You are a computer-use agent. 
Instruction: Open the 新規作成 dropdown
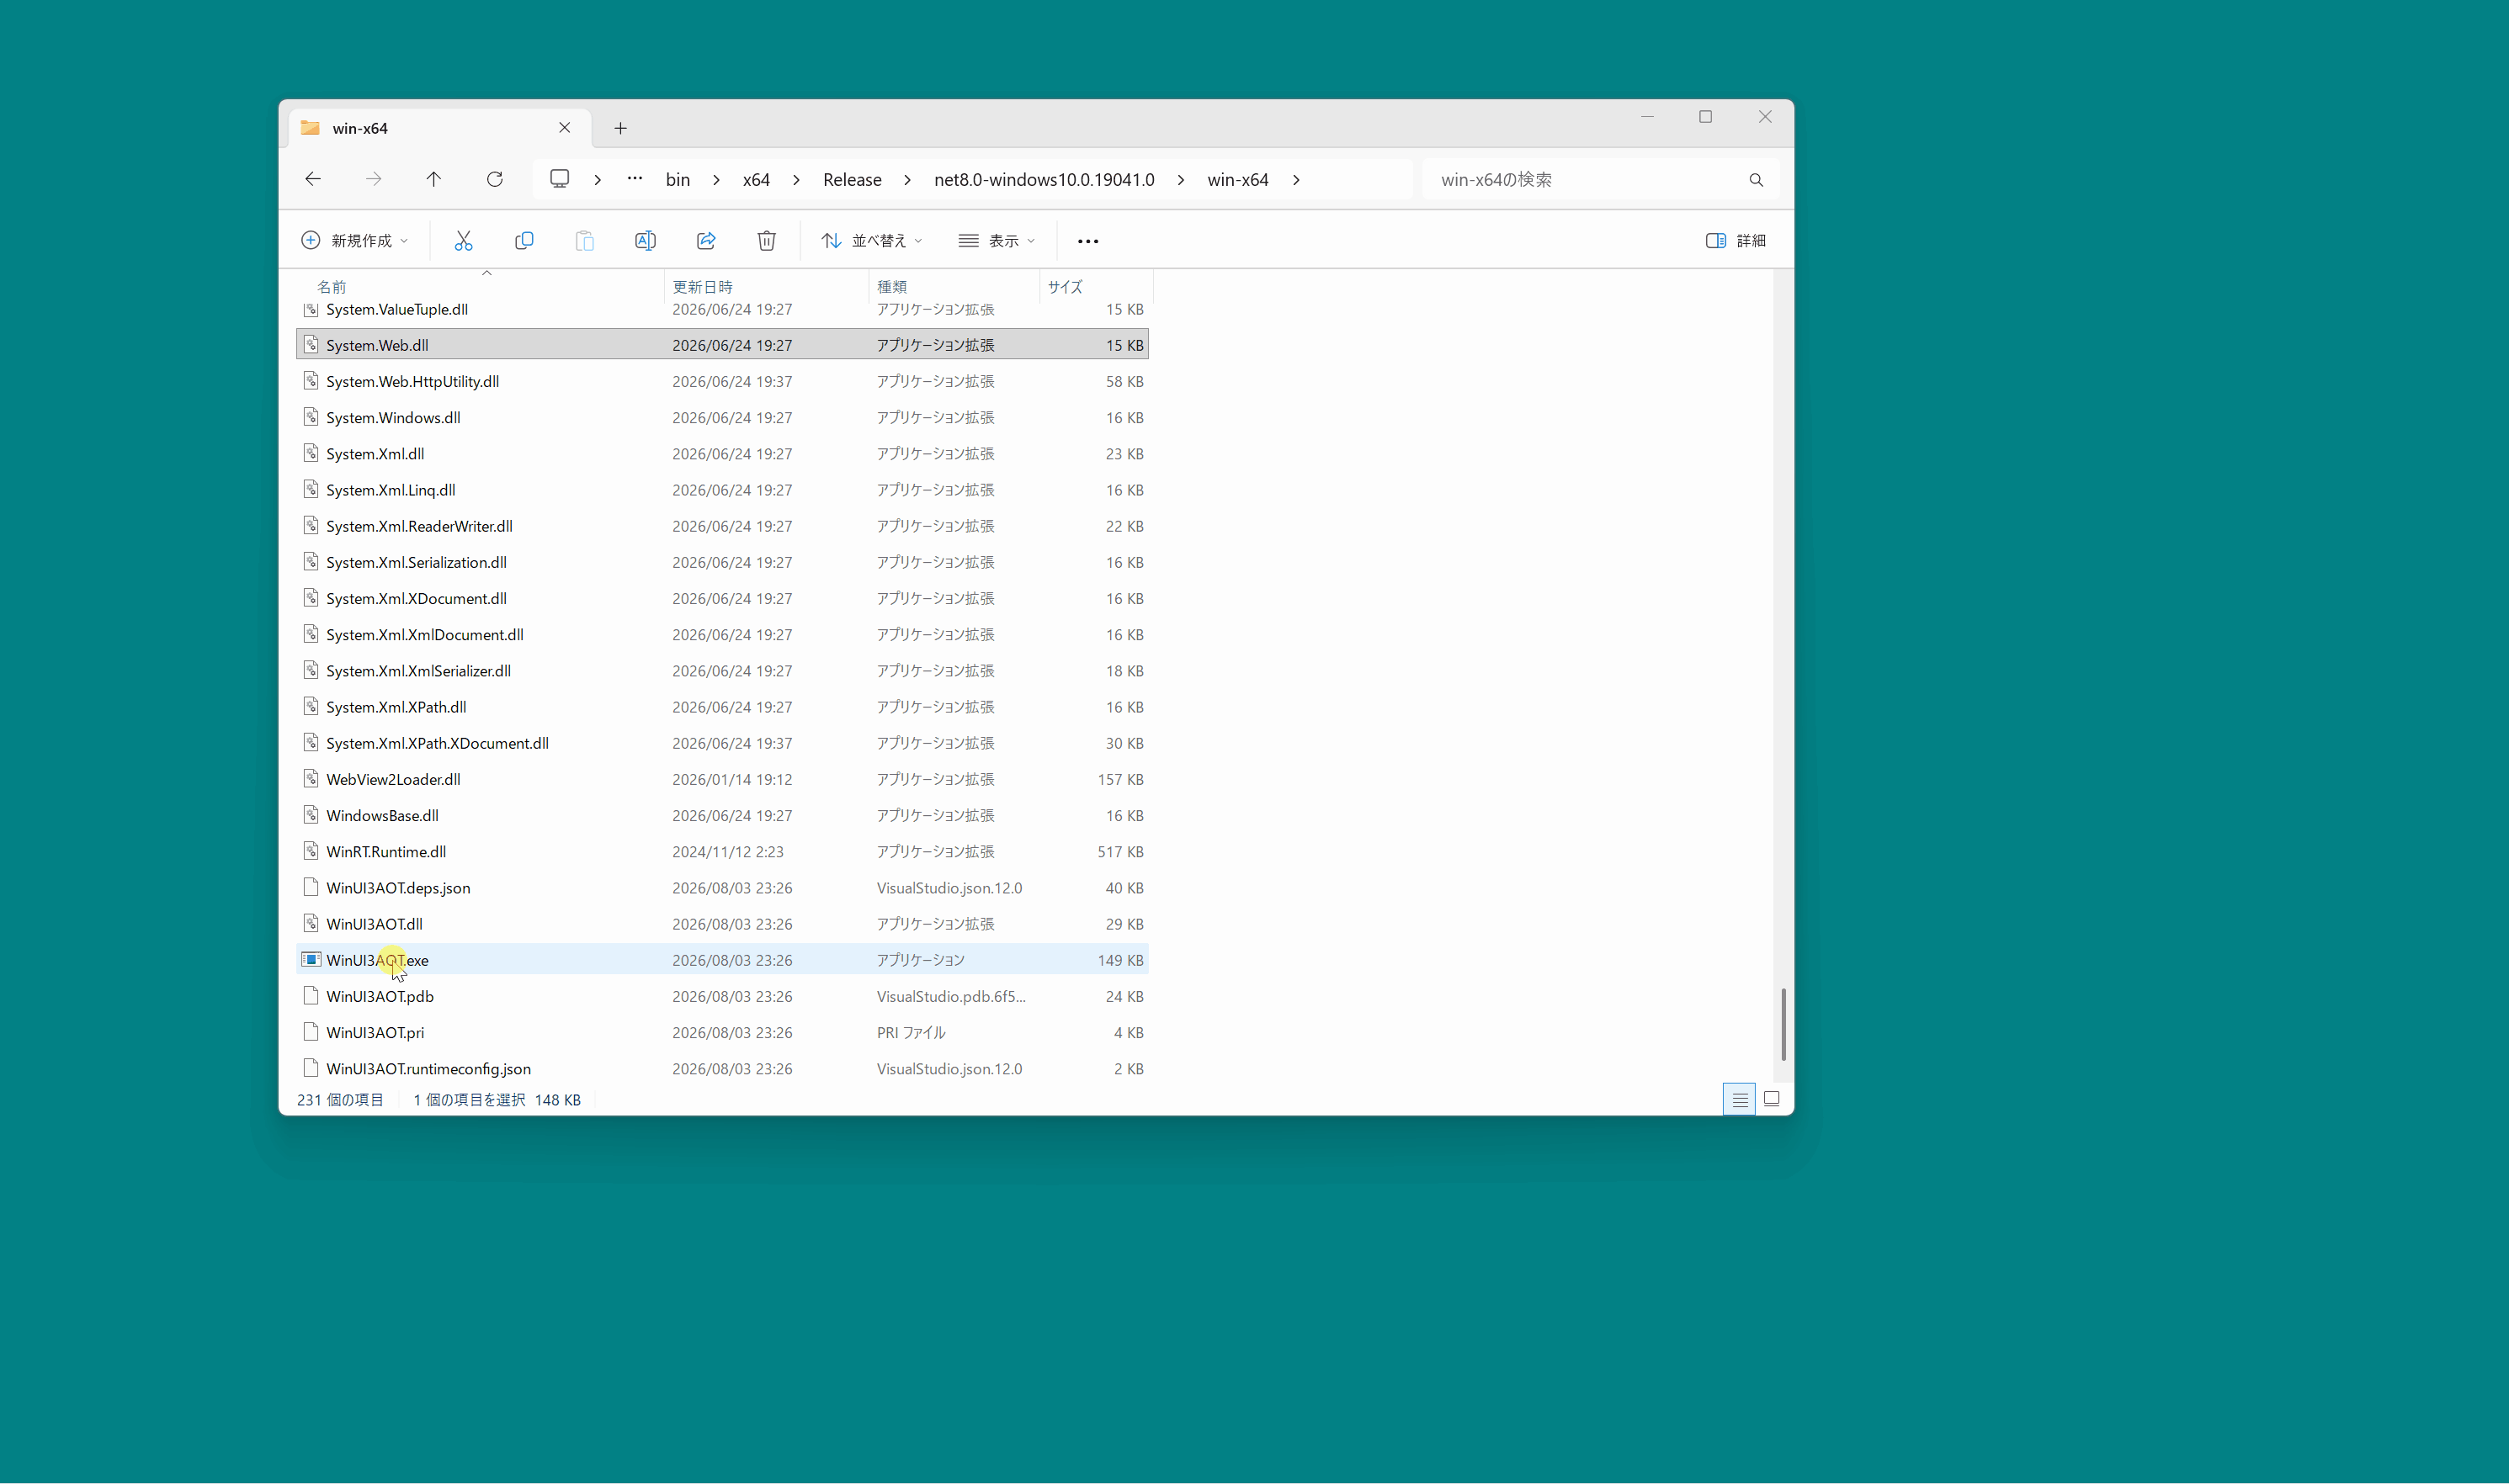coord(355,240)
